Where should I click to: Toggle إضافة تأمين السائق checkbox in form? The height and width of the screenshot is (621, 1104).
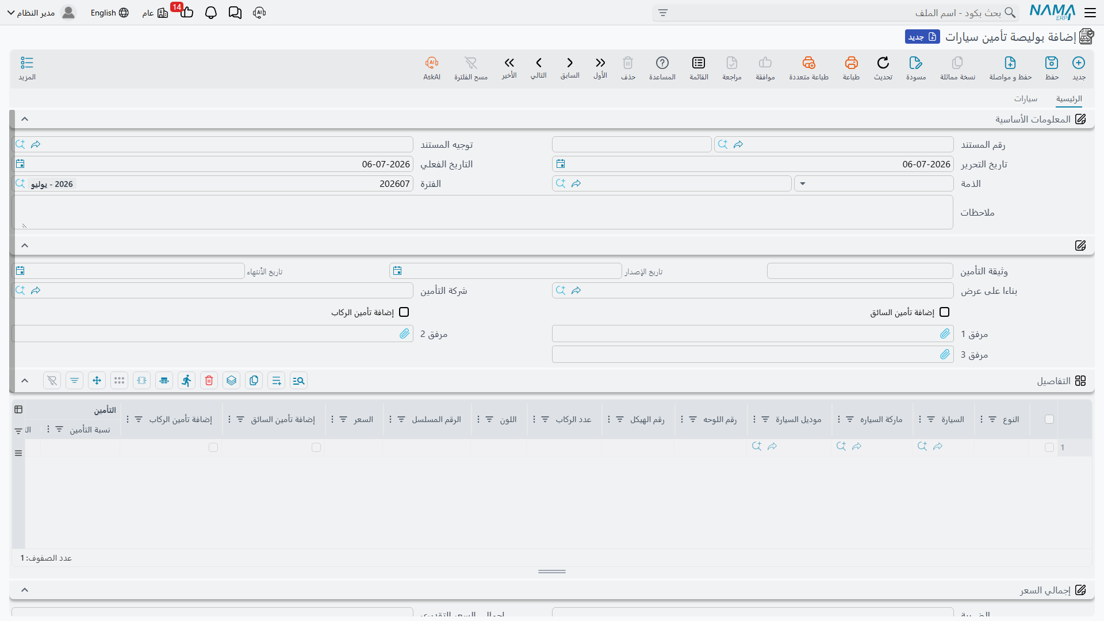pos(944,312)
